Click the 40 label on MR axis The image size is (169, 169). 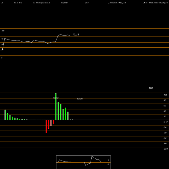(x=165, y=111)
